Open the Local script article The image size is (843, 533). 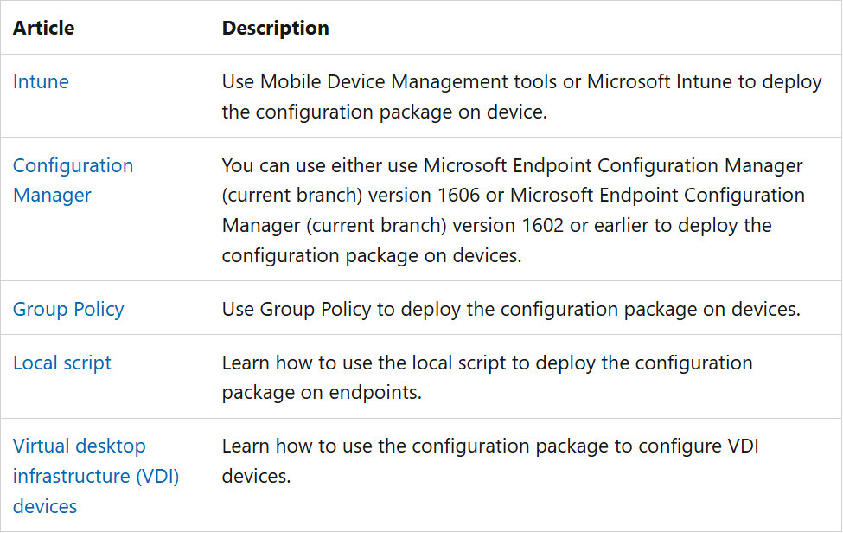pos(62,363)
